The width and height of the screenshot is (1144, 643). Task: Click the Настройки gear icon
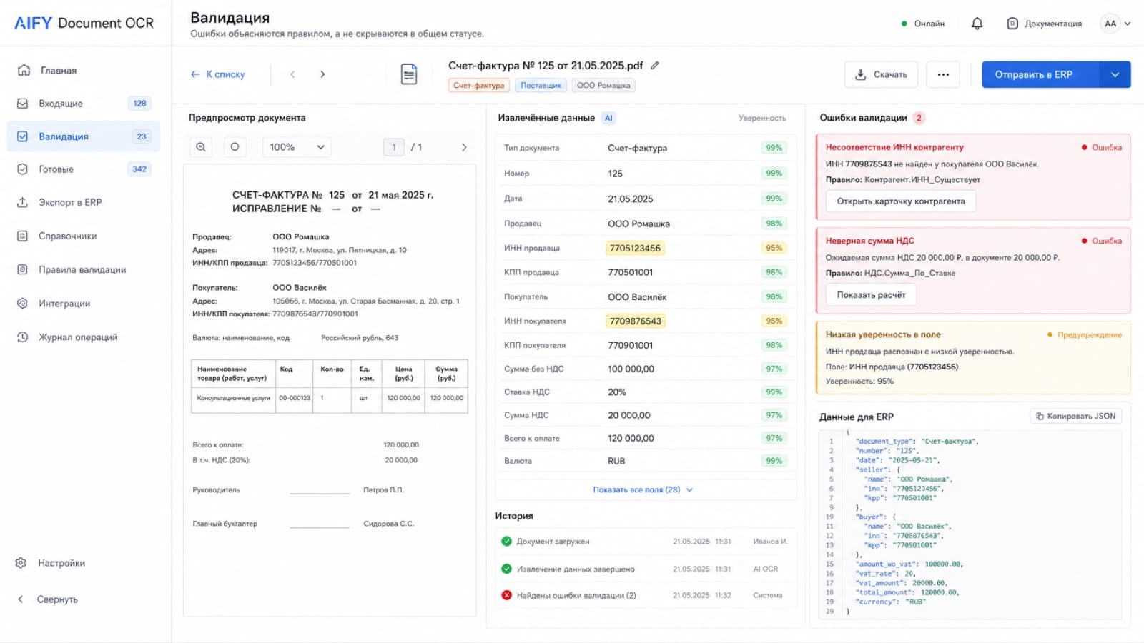tap(21, 563)
